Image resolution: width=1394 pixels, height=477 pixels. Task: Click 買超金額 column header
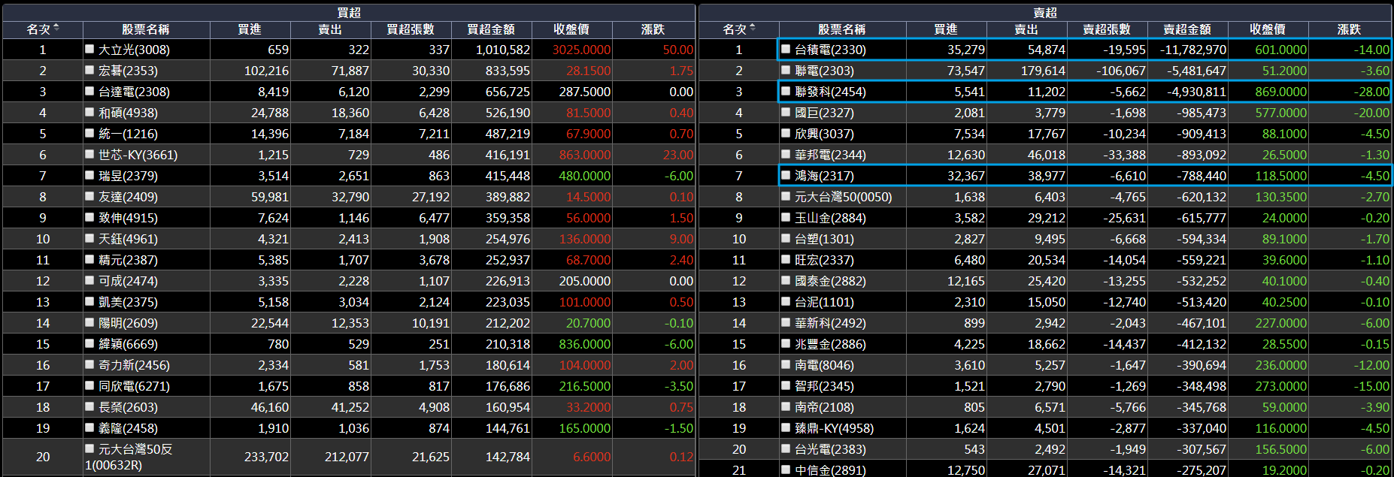point(491,29)
